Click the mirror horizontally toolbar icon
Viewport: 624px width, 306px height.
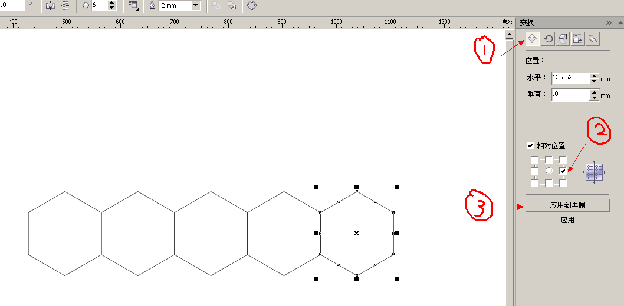click(50, 5)
